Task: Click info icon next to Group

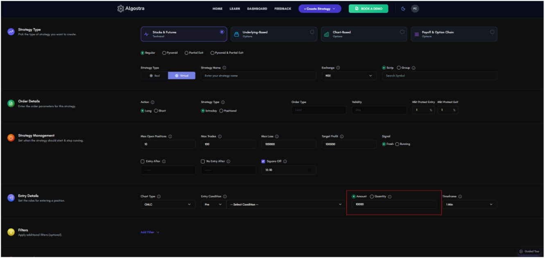Action: click(414, 68)
